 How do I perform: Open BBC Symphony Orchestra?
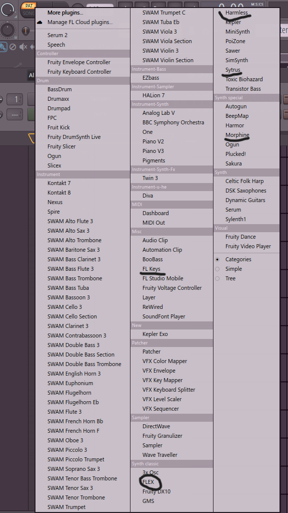tap(173, 122)
